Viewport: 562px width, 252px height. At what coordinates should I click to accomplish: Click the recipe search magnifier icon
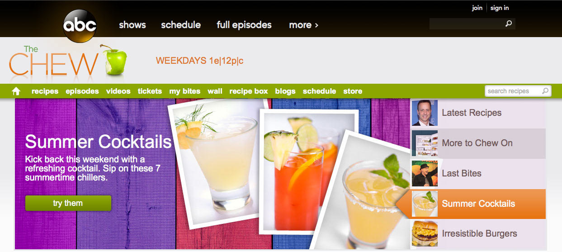[x=545, y=91]
